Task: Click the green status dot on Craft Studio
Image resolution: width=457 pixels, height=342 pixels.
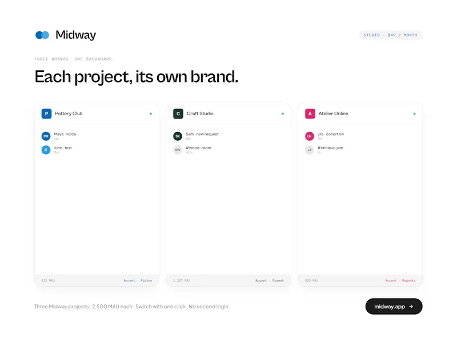Action: [282, 113]
